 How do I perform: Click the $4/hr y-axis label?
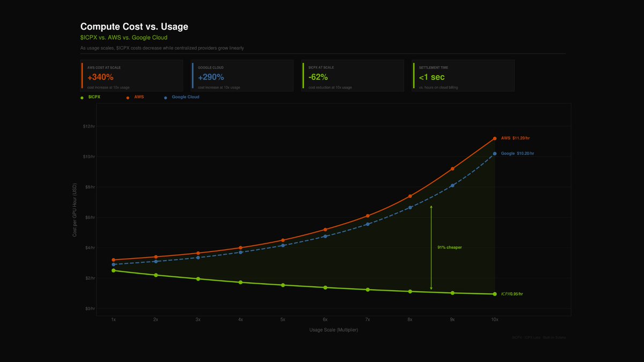tap(90, 248)
